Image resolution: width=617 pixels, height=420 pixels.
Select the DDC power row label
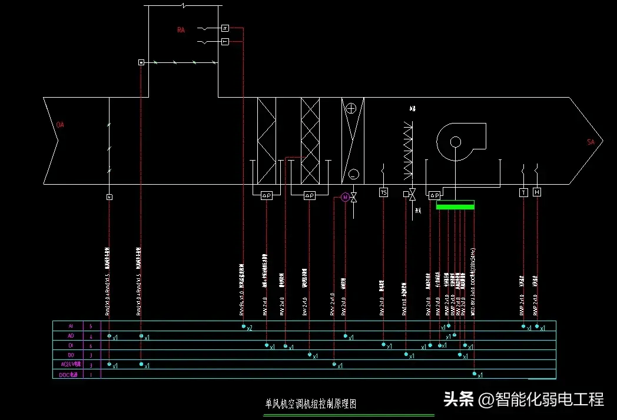pyautogui.click(x=68, y=374)
